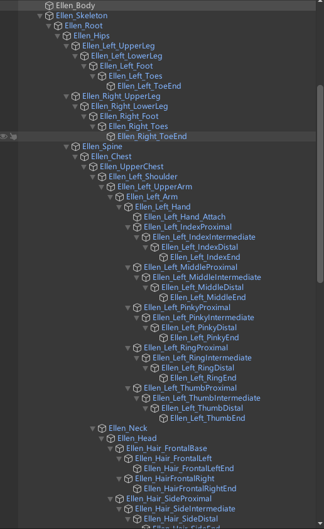Viewport: 324px width, 529px height.
Task: Collapse the Ellen_Neck tree arrow
Action: [93, 428]
